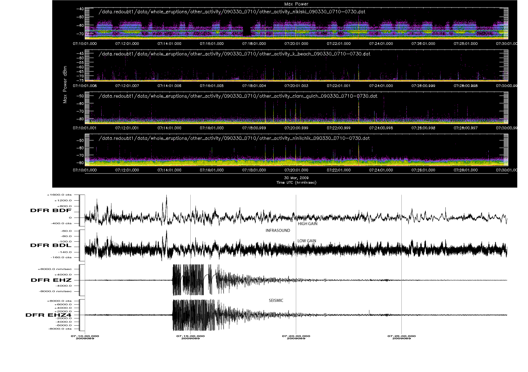This screenshot has width=528, height=372.
Task: Click the "-160.0 cts" axis value
Action: (62, 257)
